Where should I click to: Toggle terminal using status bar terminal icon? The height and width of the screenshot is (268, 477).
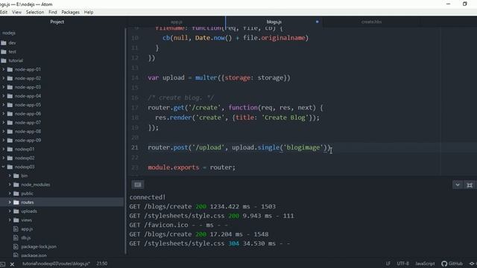point(2,264)
